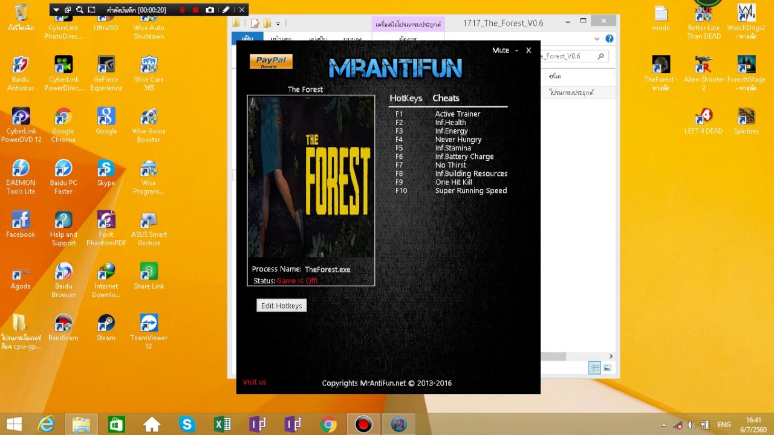
Task: Open Foxit PhantomPDF shortcut
Action: coord(106,229)
